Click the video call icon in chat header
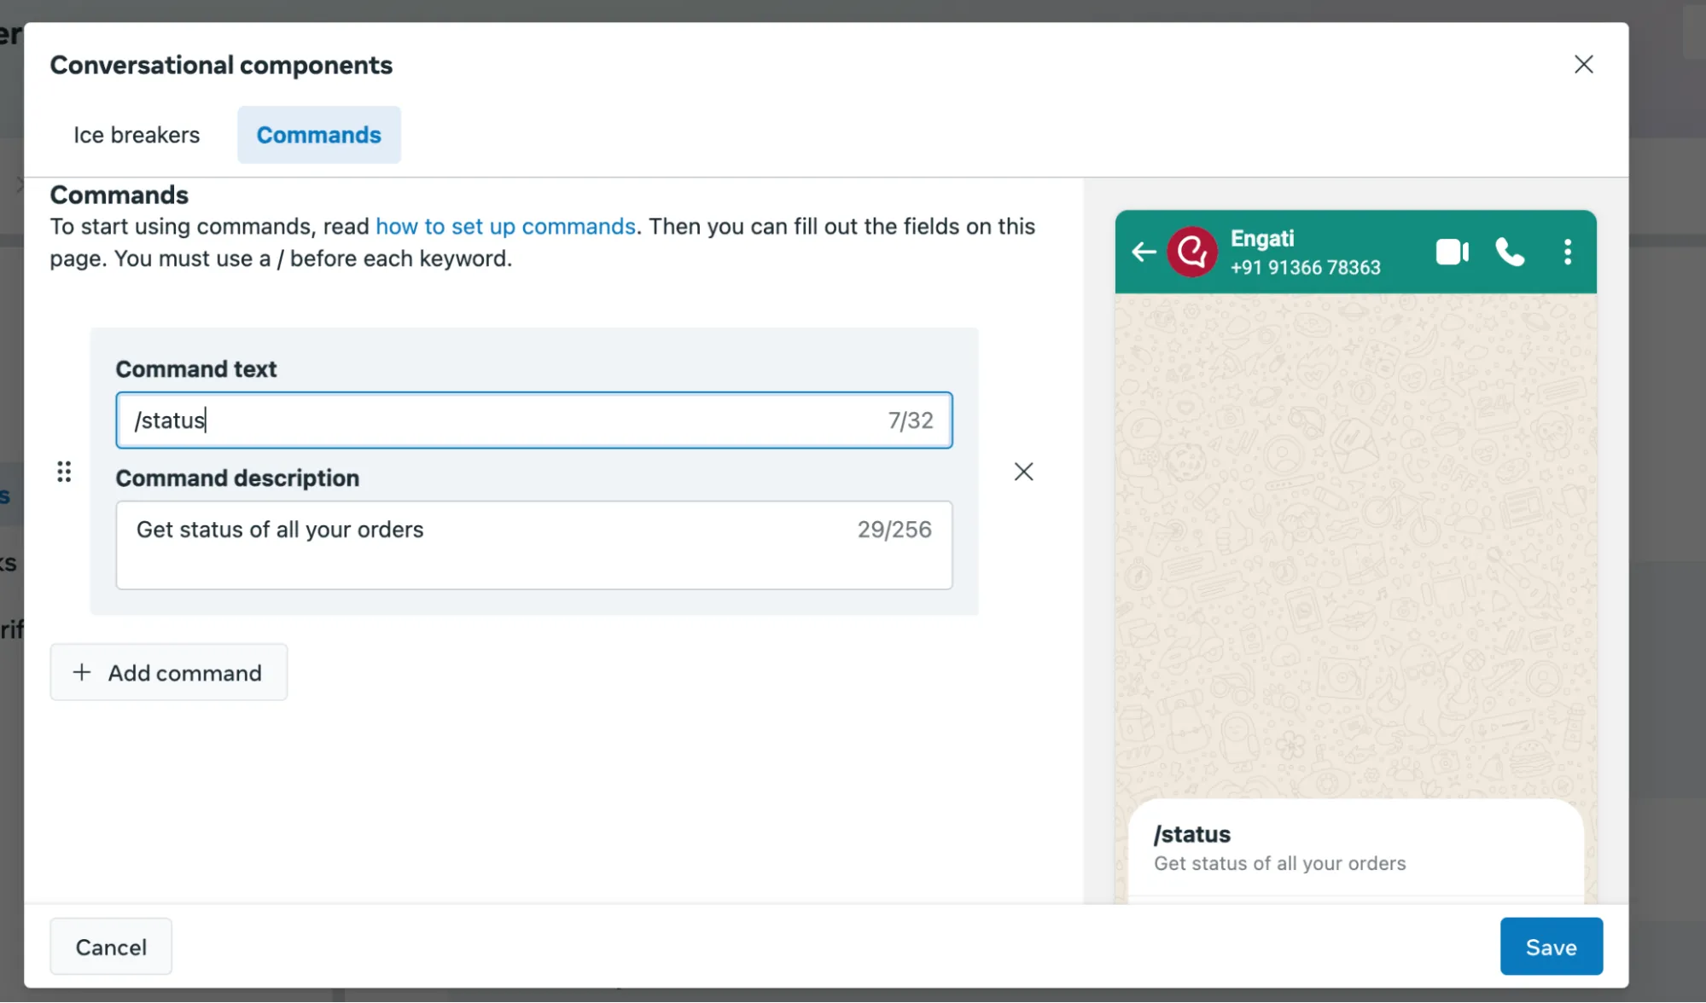The image size is (1706, 1003). point(1454,251)
